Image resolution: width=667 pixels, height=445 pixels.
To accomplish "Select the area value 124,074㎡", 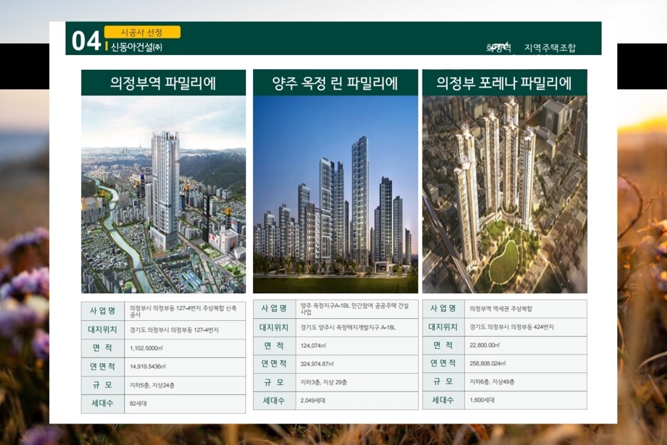I will 313,346.
